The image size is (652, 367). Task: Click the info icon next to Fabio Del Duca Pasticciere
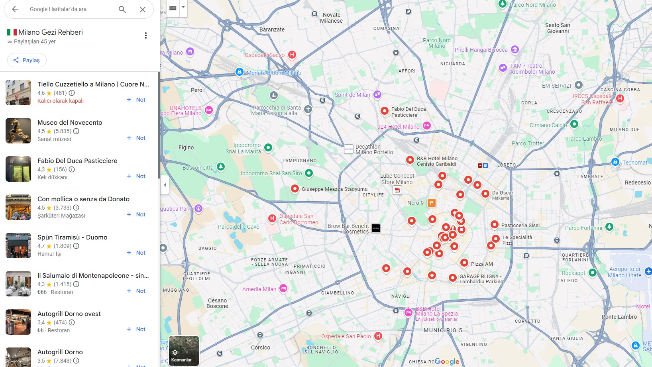[x=71, y=169]
